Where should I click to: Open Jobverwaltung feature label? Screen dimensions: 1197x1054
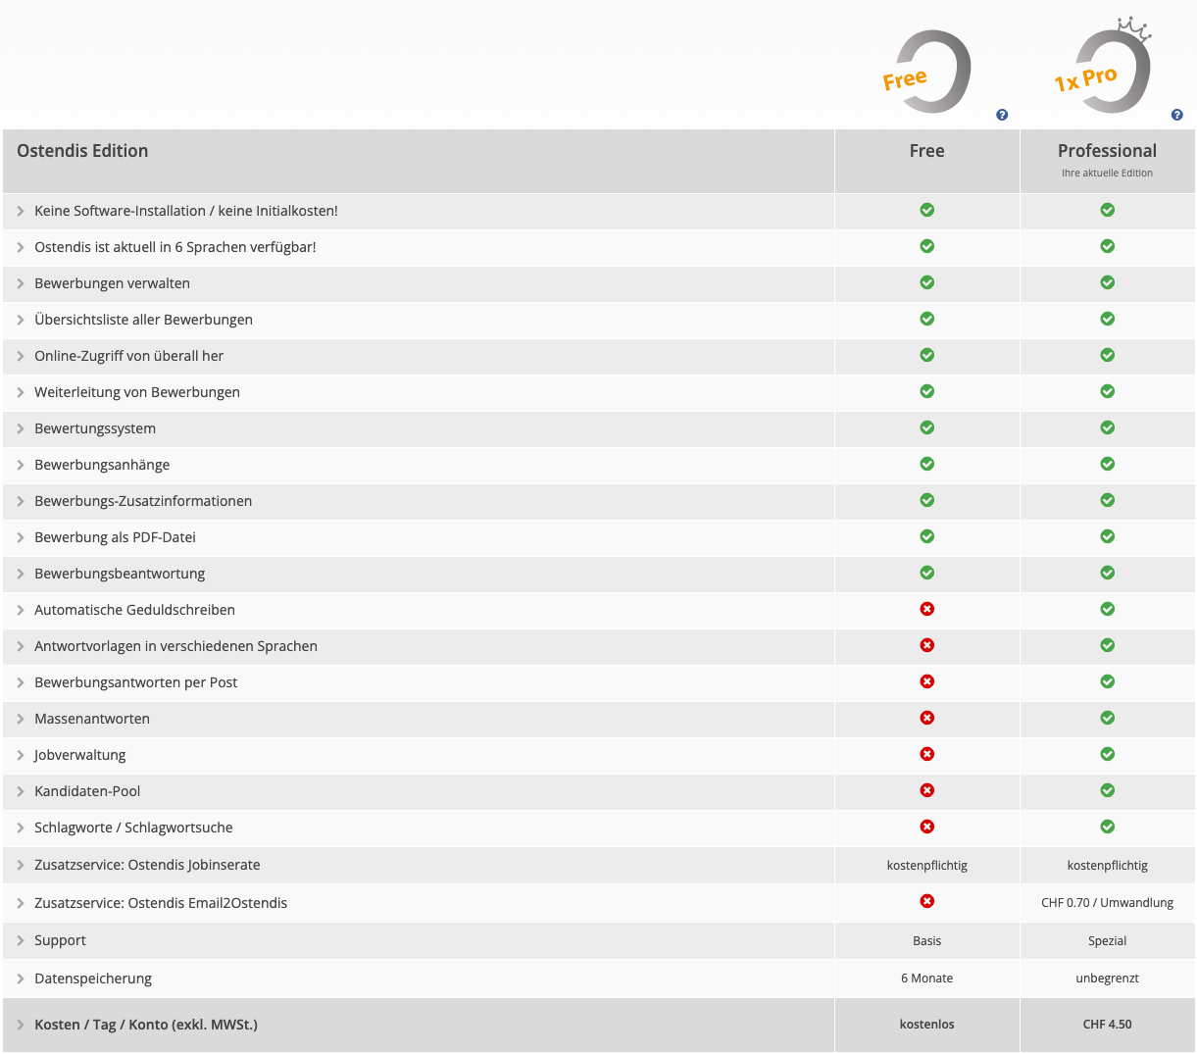click(x=80, y=755)
